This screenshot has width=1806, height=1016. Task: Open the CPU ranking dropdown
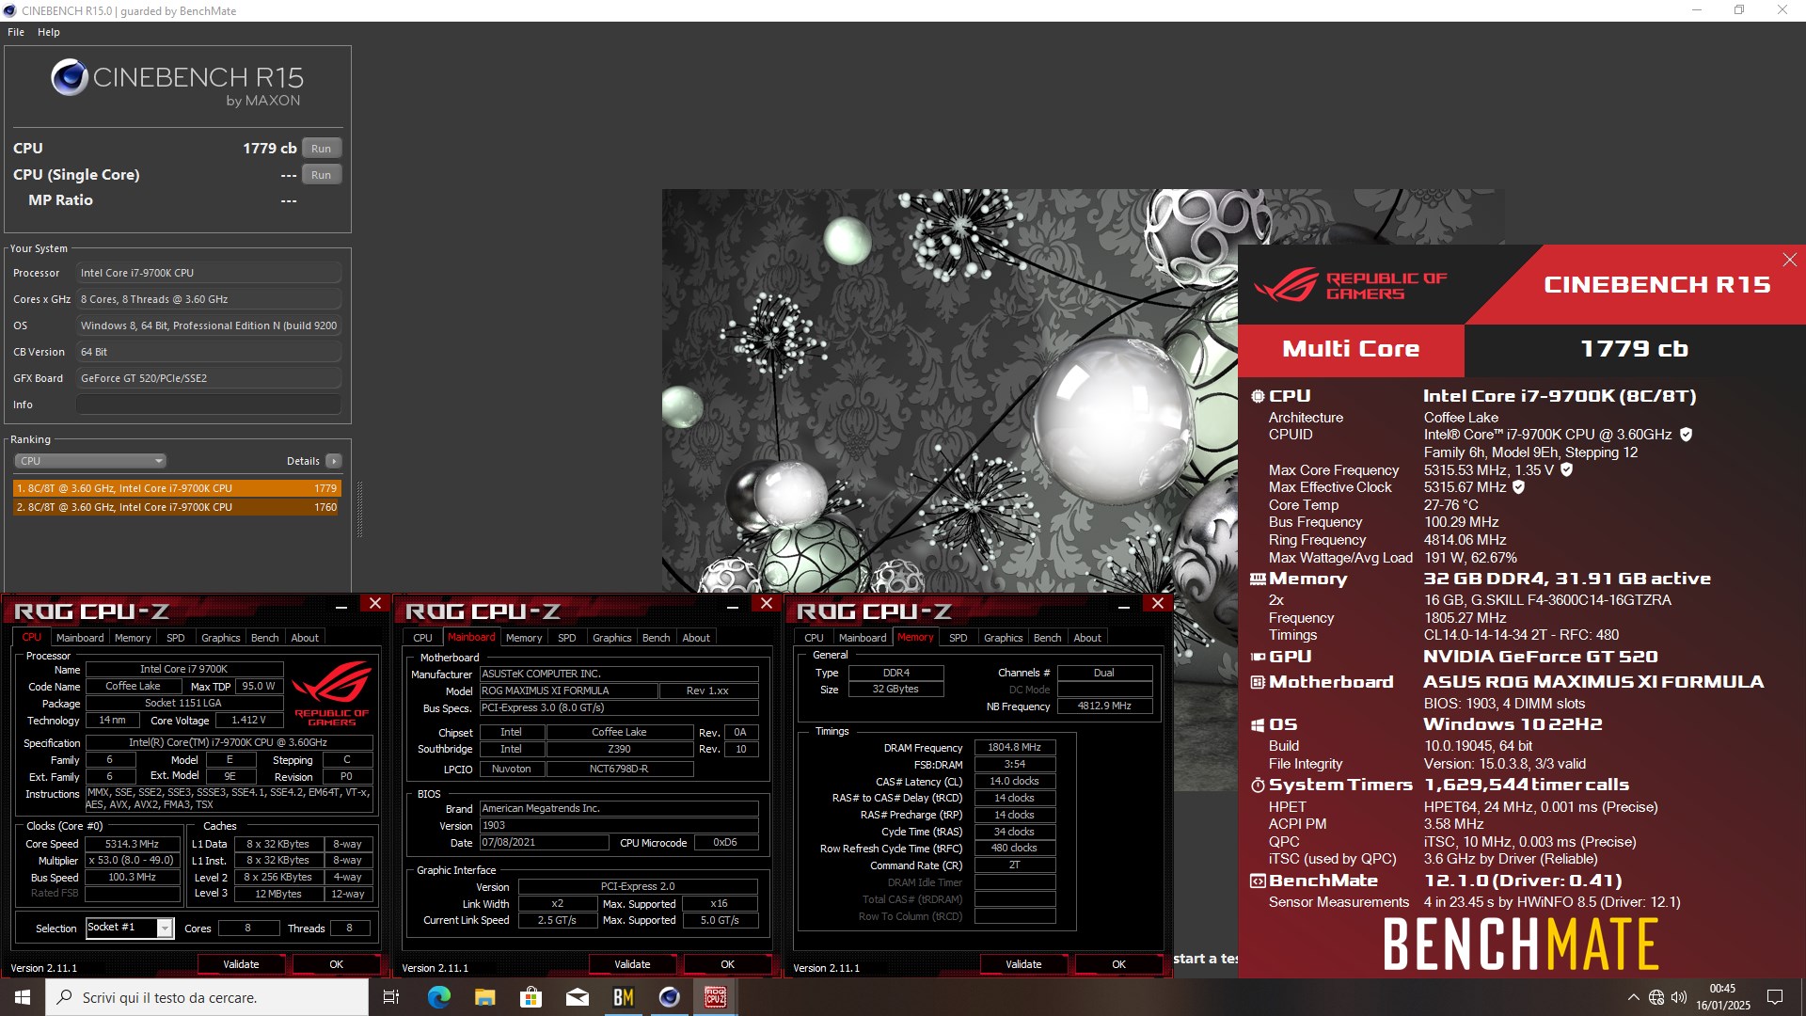90,461
